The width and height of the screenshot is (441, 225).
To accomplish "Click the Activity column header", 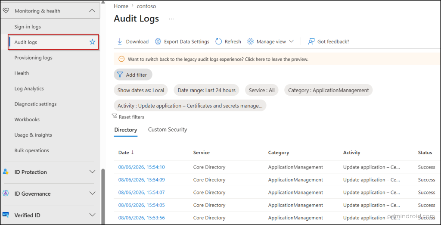I will (351, 152).
